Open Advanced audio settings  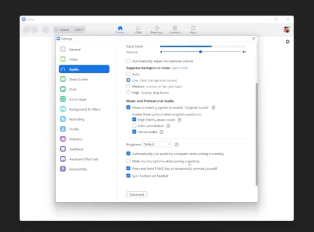(x=137, y=195)
